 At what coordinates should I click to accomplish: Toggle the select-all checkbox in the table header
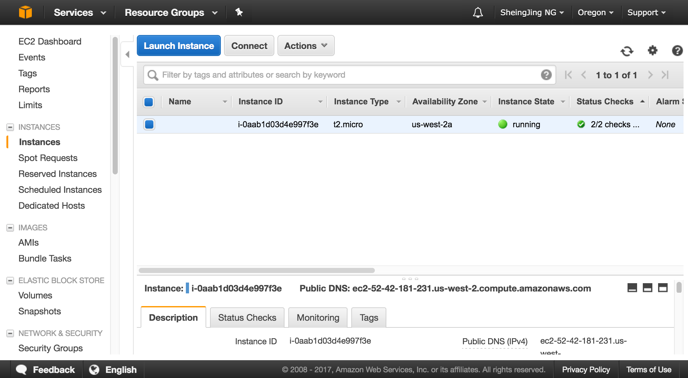(x=149, y=102)
